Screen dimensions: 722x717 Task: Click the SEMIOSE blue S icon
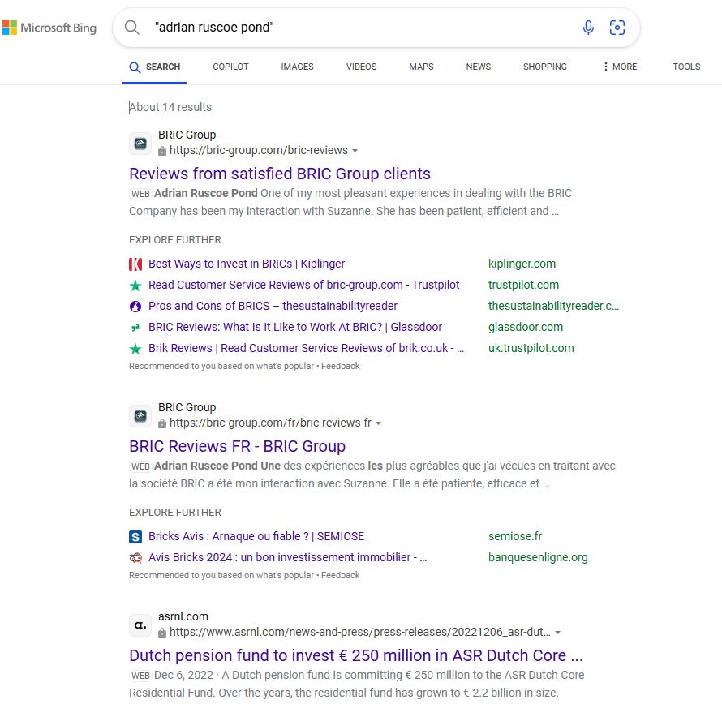coord(135,536)
